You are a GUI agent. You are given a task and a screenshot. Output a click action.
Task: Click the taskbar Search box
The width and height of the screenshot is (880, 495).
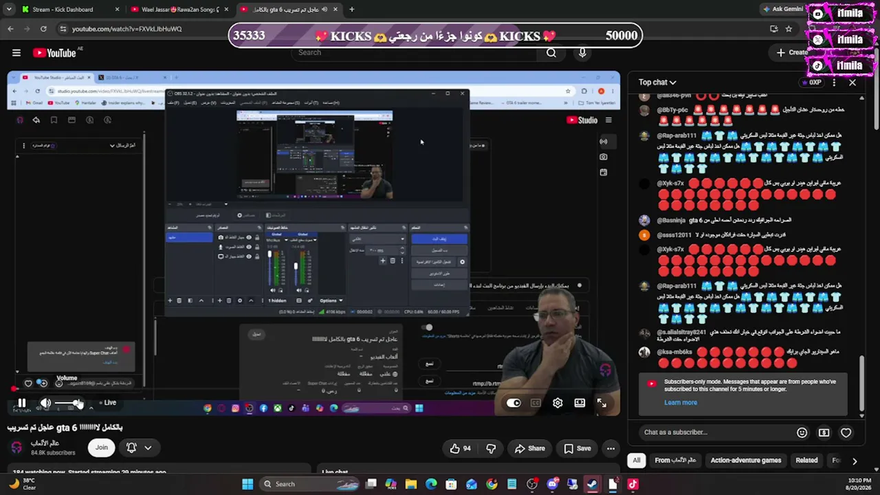pyautogui.click(x=309, y=484)
